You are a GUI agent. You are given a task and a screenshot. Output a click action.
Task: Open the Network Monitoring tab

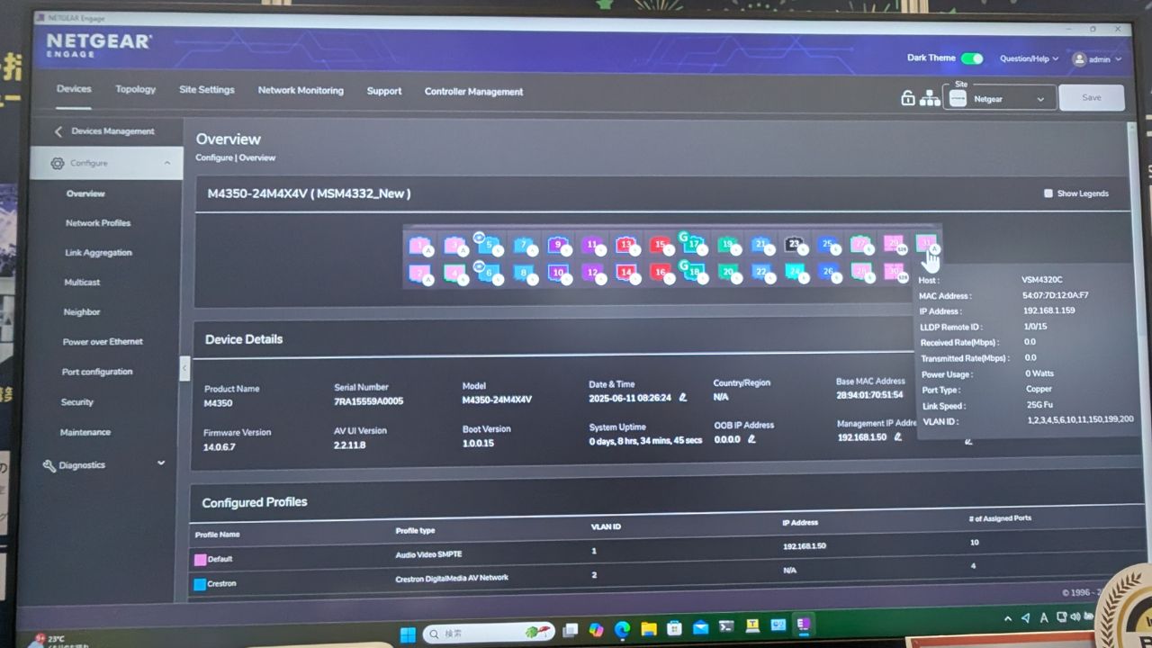301,91
